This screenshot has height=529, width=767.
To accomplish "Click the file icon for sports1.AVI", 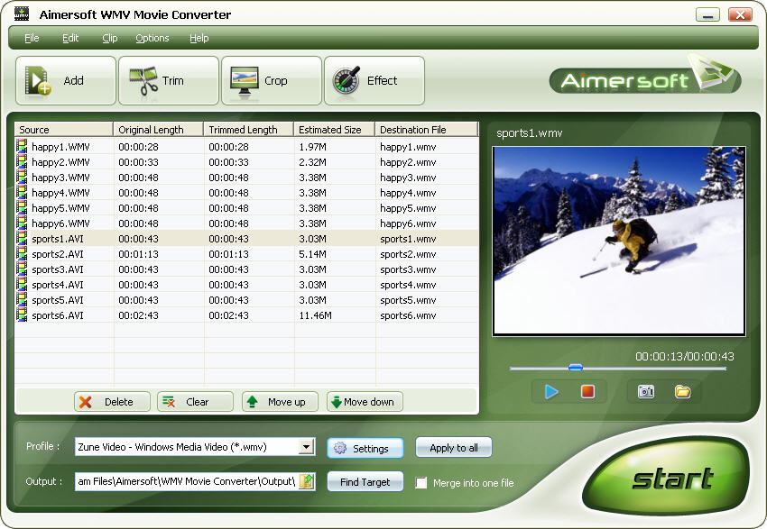I will pyautogui.click(x=22, y=238).
